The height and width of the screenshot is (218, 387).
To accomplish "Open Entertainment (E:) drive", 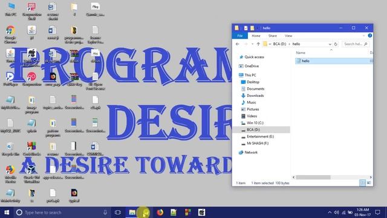I will [260, 136].
